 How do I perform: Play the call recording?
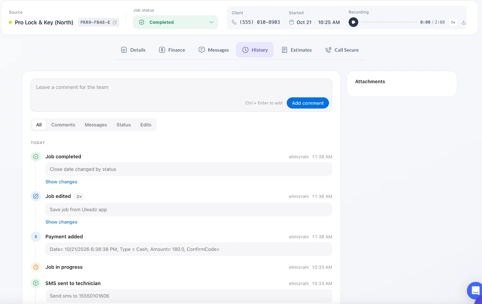point(354,22)
